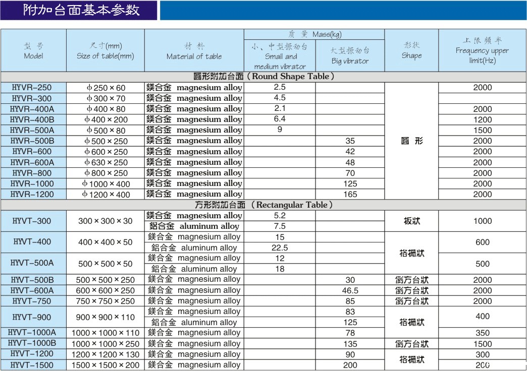
Task: Click the HYVT-300 model cell
Action: (x=33, y=221)
